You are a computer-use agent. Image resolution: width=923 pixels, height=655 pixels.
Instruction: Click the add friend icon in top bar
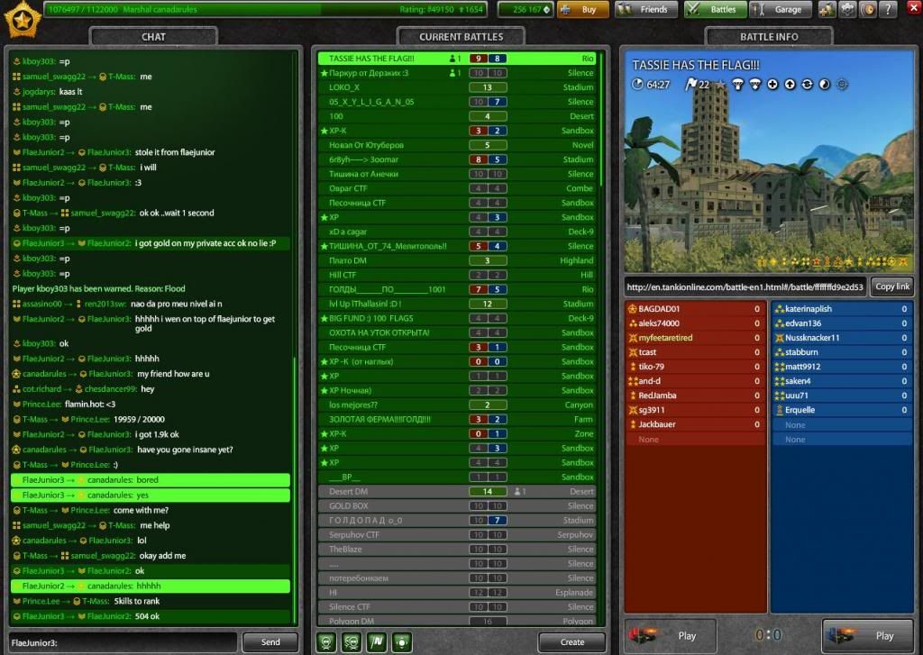coord(827,10)
